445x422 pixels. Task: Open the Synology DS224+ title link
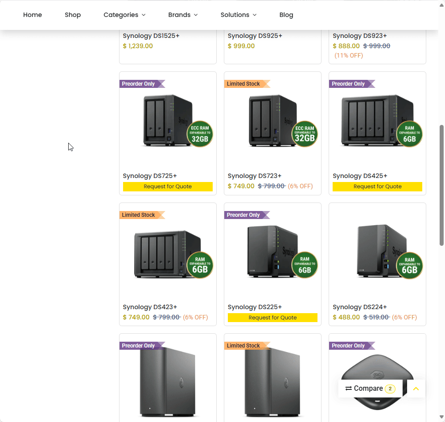pos(359,307)
